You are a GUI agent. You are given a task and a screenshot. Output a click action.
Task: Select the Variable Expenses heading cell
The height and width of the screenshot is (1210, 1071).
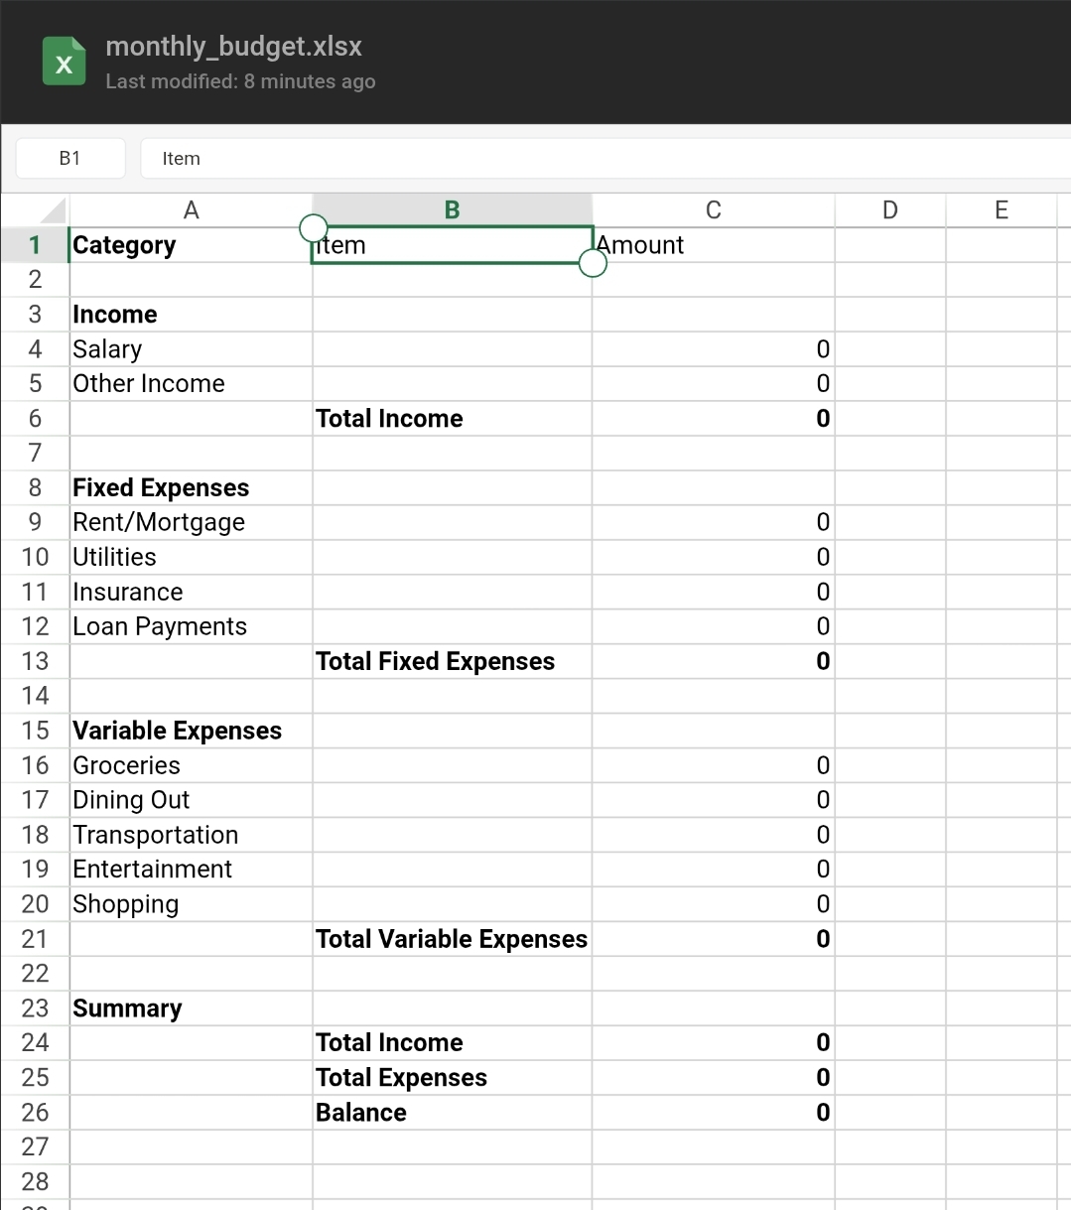click(x=192, y=731)
